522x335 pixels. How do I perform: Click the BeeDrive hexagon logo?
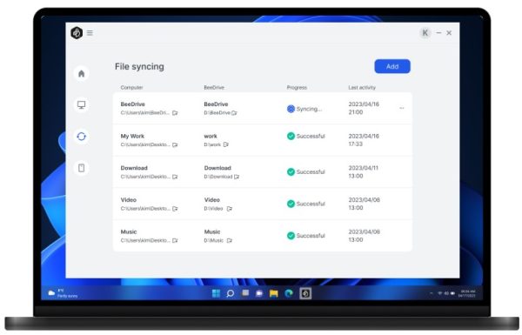click(77, 33)
